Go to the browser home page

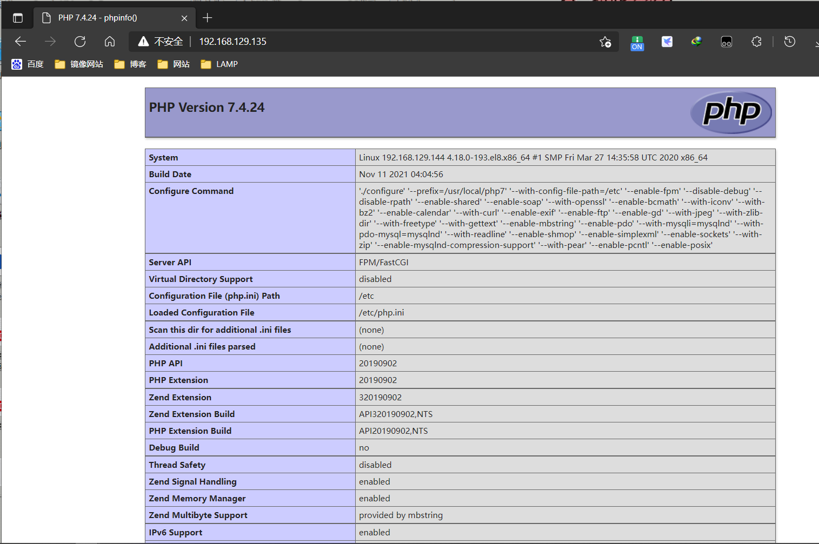(x=110, y=42)
